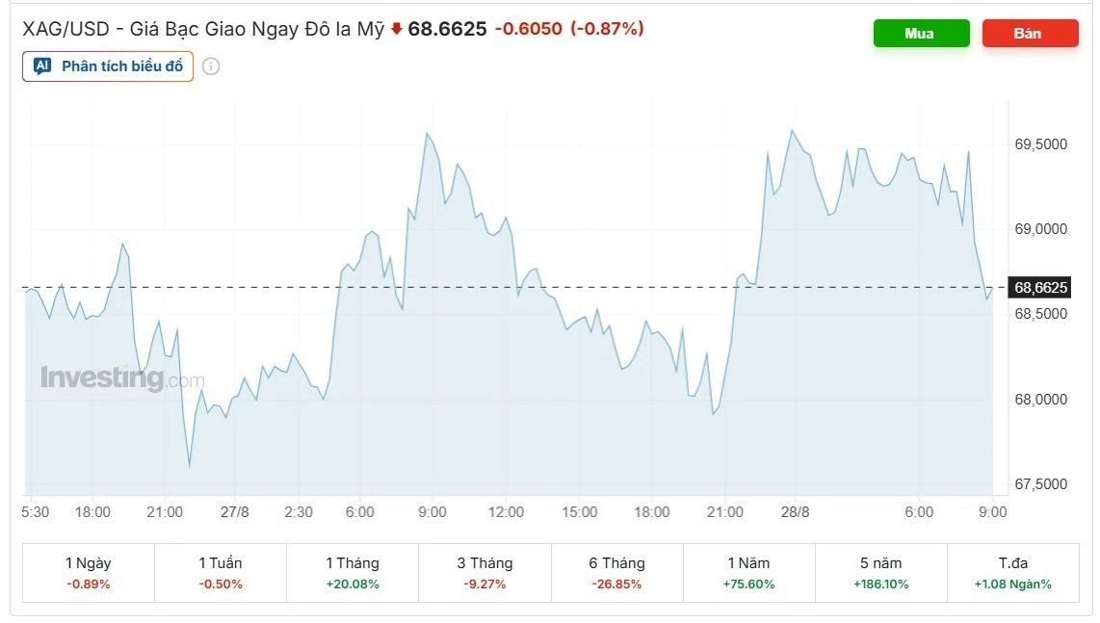Click the 27/8 date marker on axis
The height and width of the screenshot is (623, 1100).
pyautogui.click(x=234, y=511)
